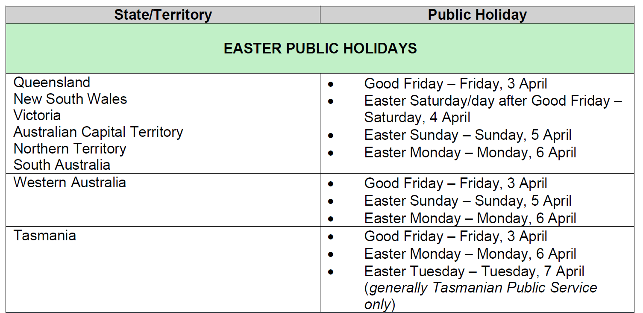Click the italic Tasmanian Public Service note

tap(483, 288)
